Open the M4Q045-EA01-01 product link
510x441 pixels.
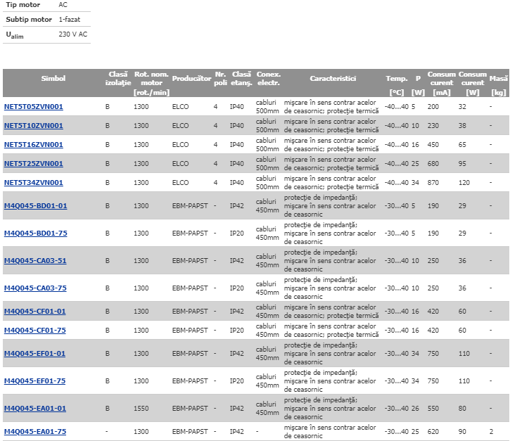click(34, 409)
